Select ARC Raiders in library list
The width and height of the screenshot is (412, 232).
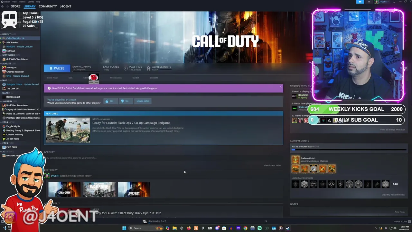pos(20,43)
